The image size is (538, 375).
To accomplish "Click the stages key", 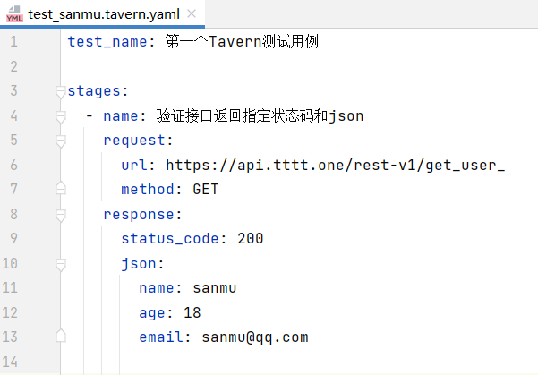I will point(94,91).
